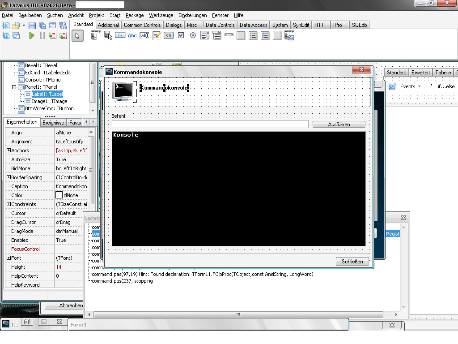Select the TEdit component icon

coord(144,35)
